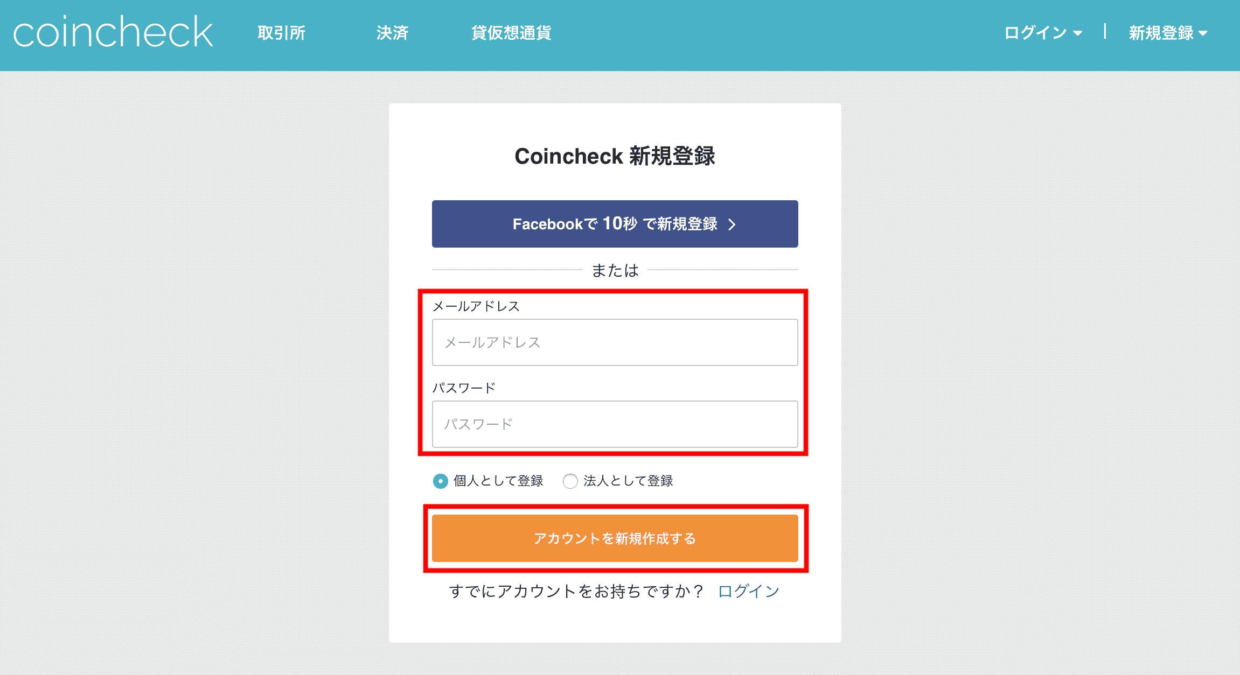Follow the blue ログイン link below the form
The width and height of the screenshot is (1240, 675).
click(749, 592)
